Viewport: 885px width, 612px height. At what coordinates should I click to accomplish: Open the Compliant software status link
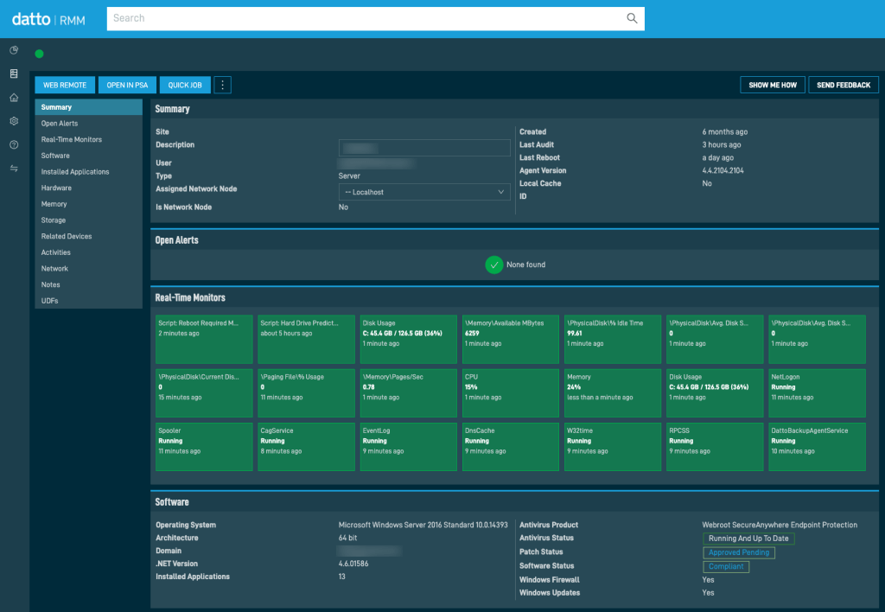726,566
